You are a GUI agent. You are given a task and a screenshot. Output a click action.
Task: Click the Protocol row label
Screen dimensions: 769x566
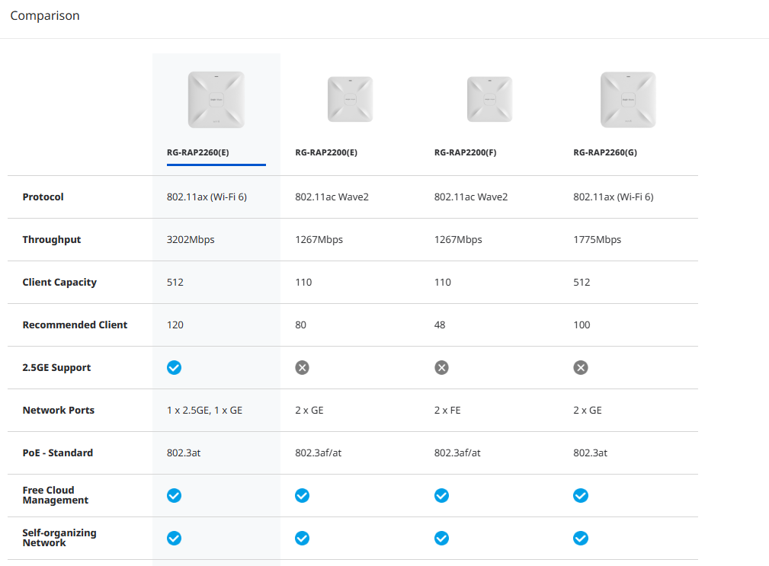(x=43, y=197)
